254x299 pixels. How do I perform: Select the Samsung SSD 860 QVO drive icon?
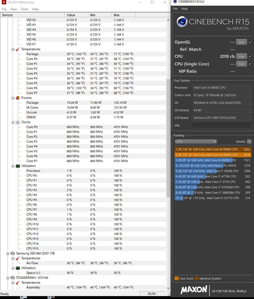13,253
